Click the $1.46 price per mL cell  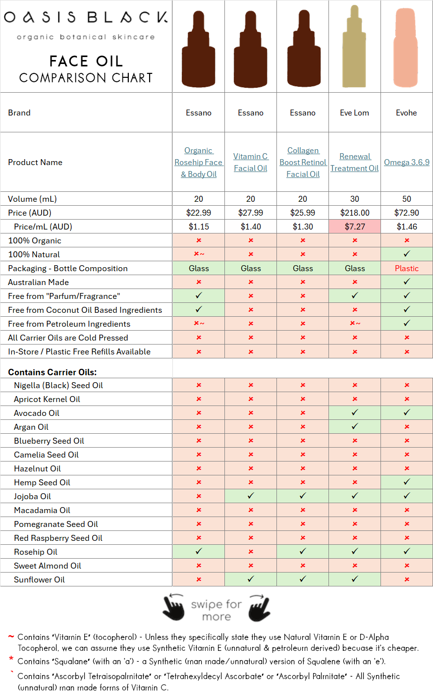[x=407, y=227]
